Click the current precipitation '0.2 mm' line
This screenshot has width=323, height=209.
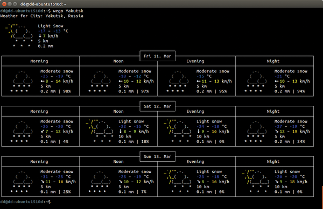click(x=46, y=46)
